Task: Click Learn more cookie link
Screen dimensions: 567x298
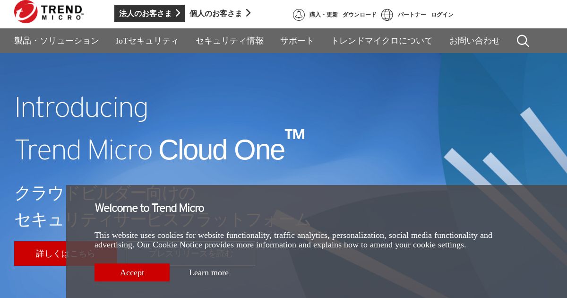Action: [209, 272]
